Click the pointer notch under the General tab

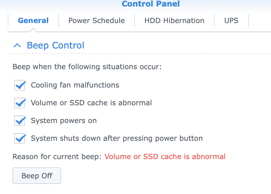[33, 30]
